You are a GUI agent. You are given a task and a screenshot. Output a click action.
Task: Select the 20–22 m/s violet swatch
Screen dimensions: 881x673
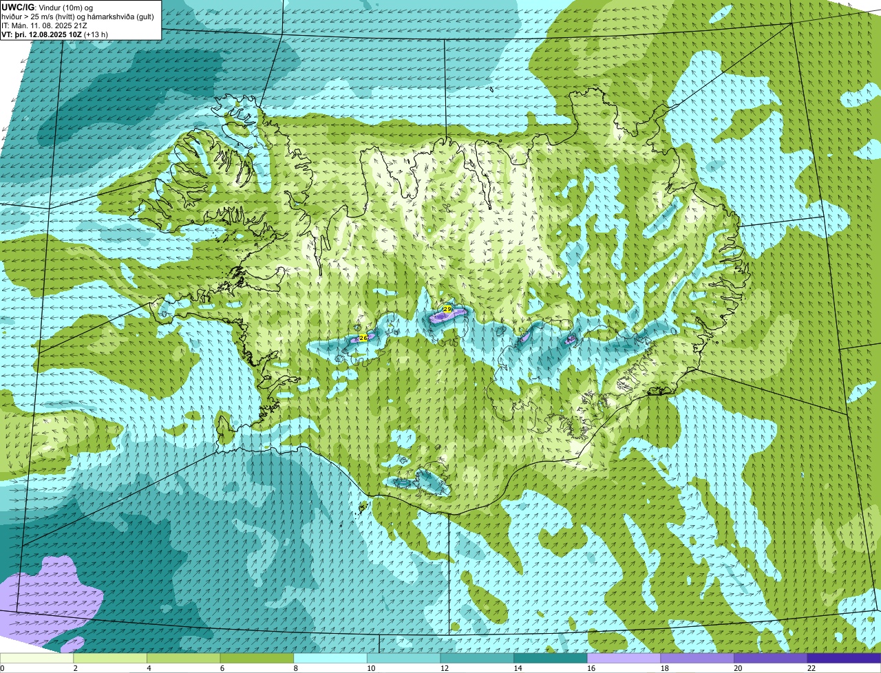coord(770,659)
